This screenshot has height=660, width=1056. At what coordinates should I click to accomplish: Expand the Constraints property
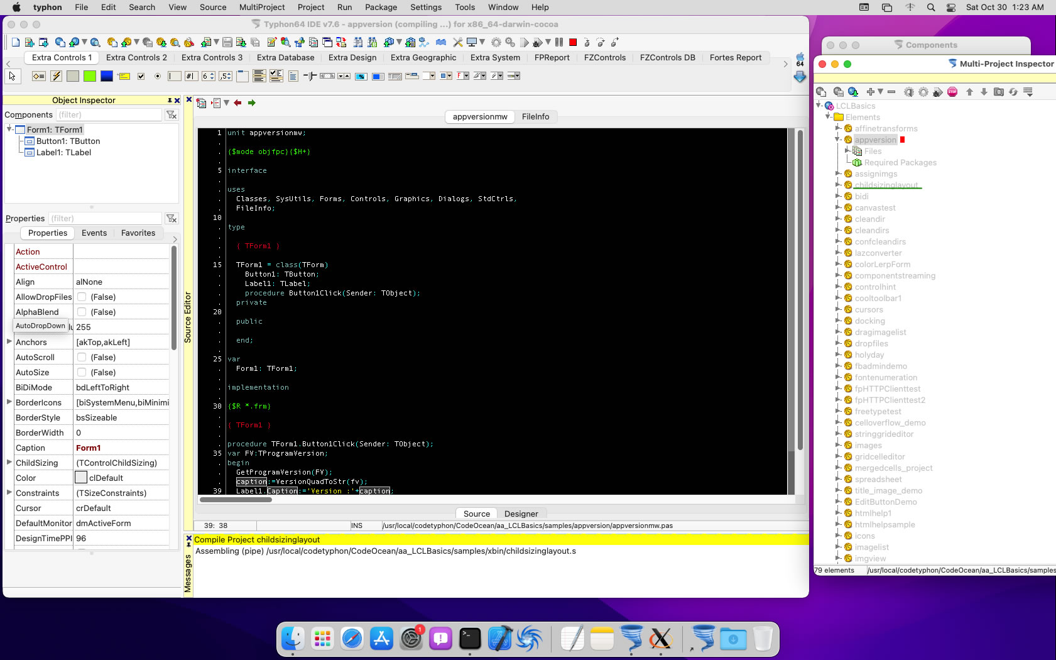tap(9, 492)
